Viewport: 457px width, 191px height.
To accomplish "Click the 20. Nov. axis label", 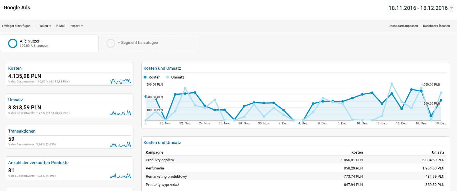I will tap(165, 123).
